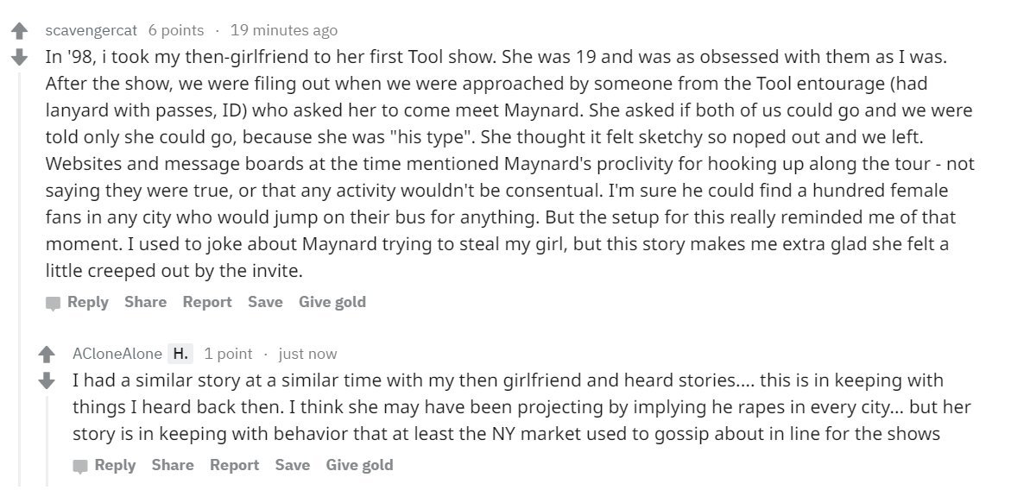Upvote scavengercat's comment
This screenshot has height=490, width=1030.
coord(19,32)
